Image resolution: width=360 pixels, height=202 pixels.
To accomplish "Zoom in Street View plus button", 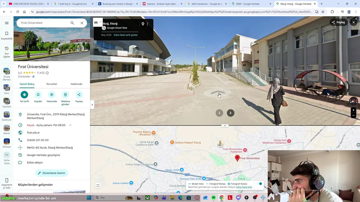I will (x=354, y=110).
